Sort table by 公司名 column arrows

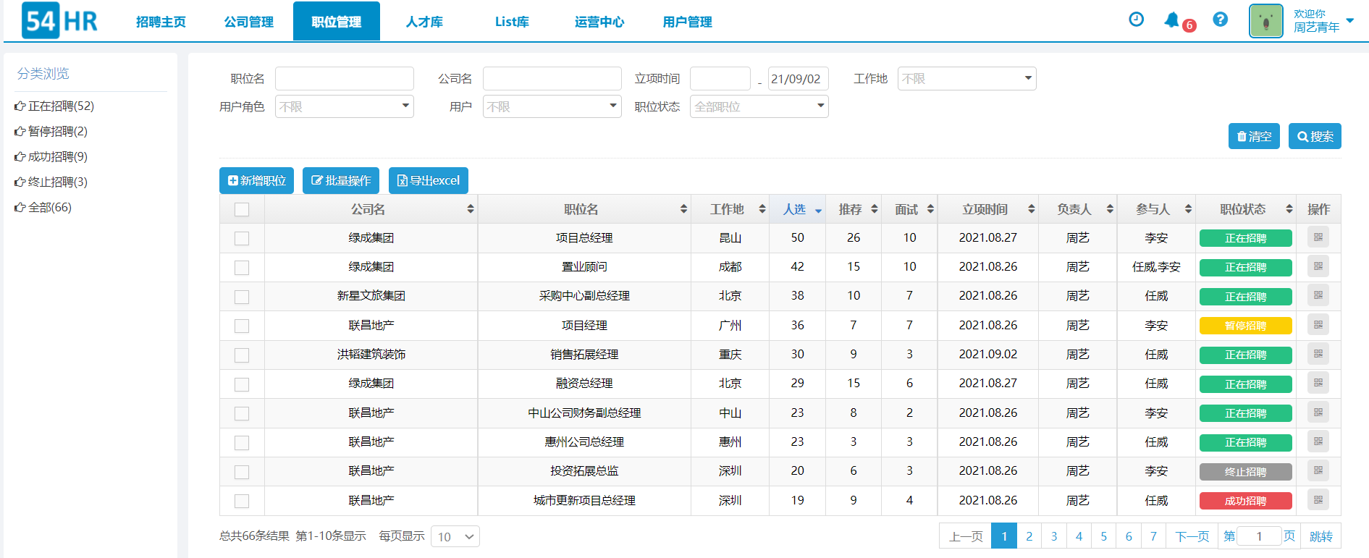(x=471, y=209)
